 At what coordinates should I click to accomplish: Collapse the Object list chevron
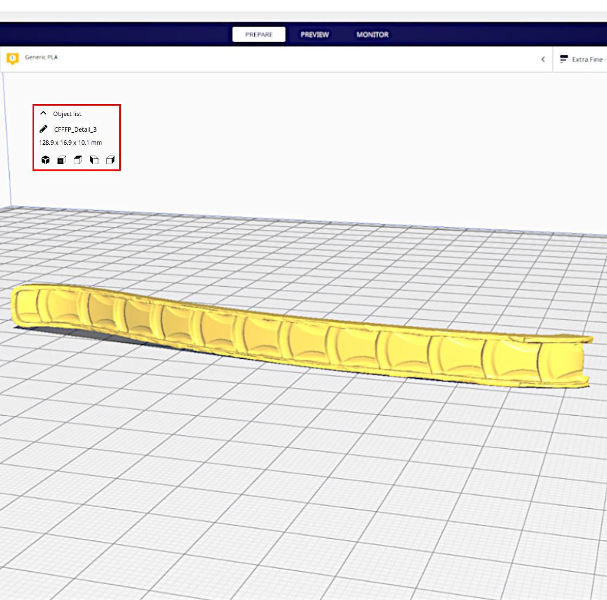click(43, 114)
